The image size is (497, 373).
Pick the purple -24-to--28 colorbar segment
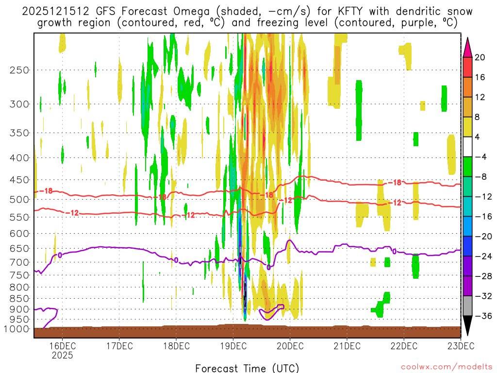coord(467,266)
